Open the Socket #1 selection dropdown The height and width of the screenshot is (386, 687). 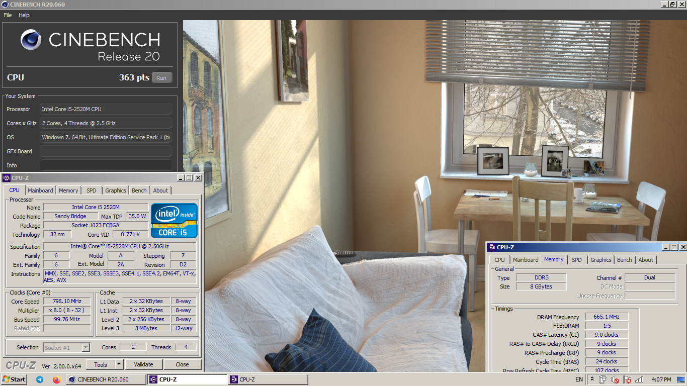67,347
